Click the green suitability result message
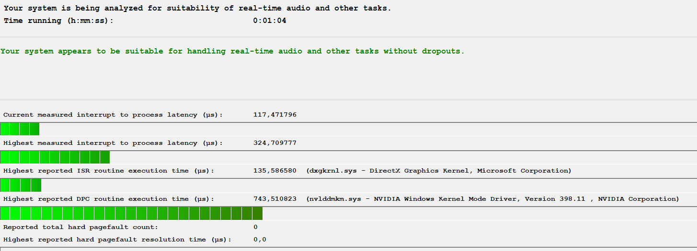This screenshot has height=251, width=697. [x=232, y=51]
